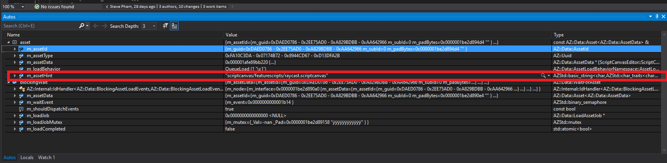Open the visualizer dropdown arrow for m_assetHint
667x163 pixels.
(x=549, y=76)
